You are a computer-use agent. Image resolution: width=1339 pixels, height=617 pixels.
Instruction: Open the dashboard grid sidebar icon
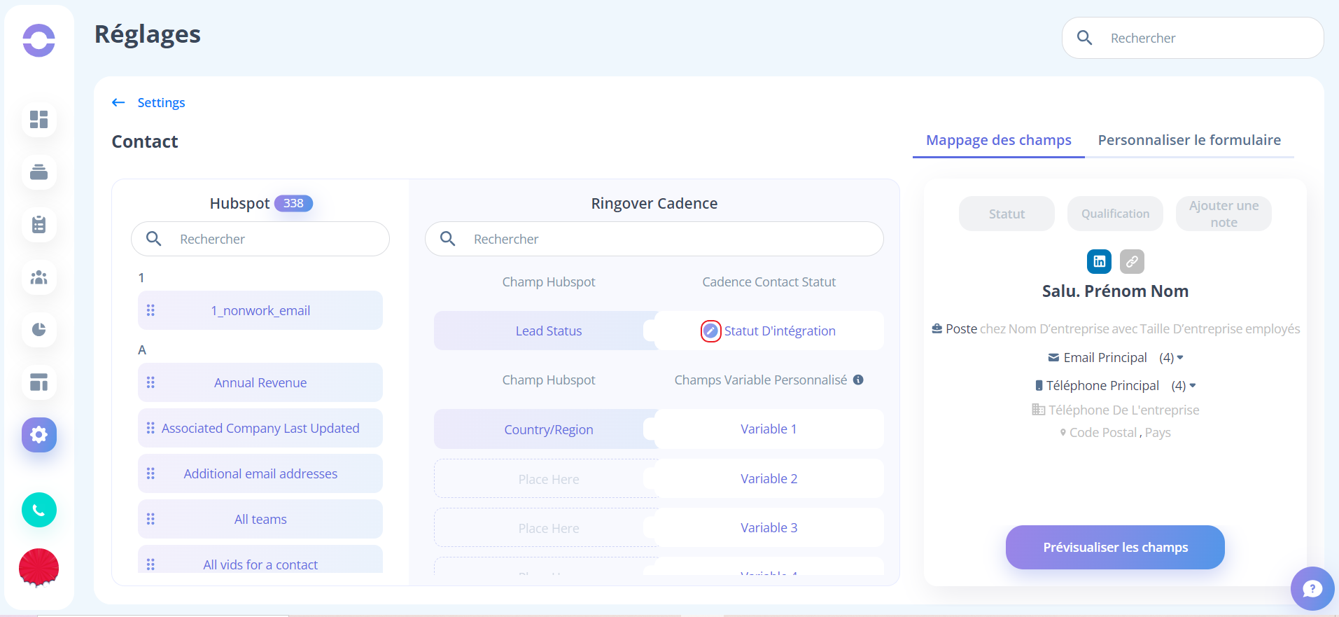[39, 120]
